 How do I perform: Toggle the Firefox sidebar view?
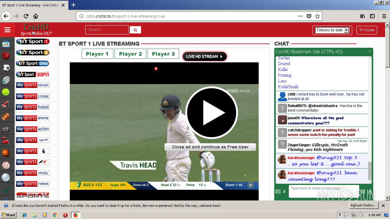[372, 16]
